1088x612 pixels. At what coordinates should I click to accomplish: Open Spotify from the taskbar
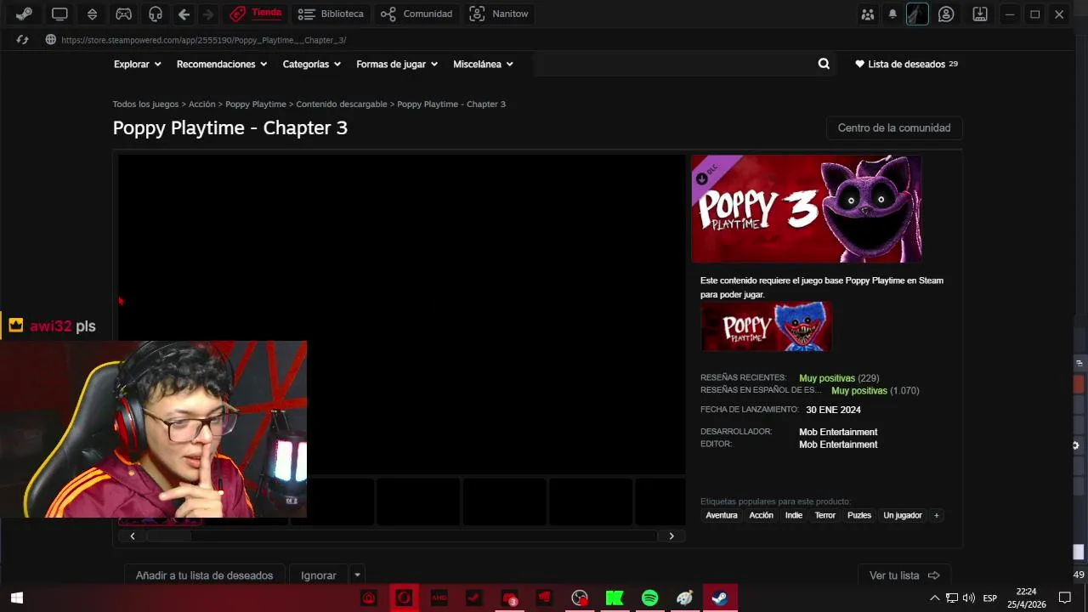point(649,598)
